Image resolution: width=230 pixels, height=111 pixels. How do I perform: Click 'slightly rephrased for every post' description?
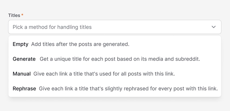128,88
